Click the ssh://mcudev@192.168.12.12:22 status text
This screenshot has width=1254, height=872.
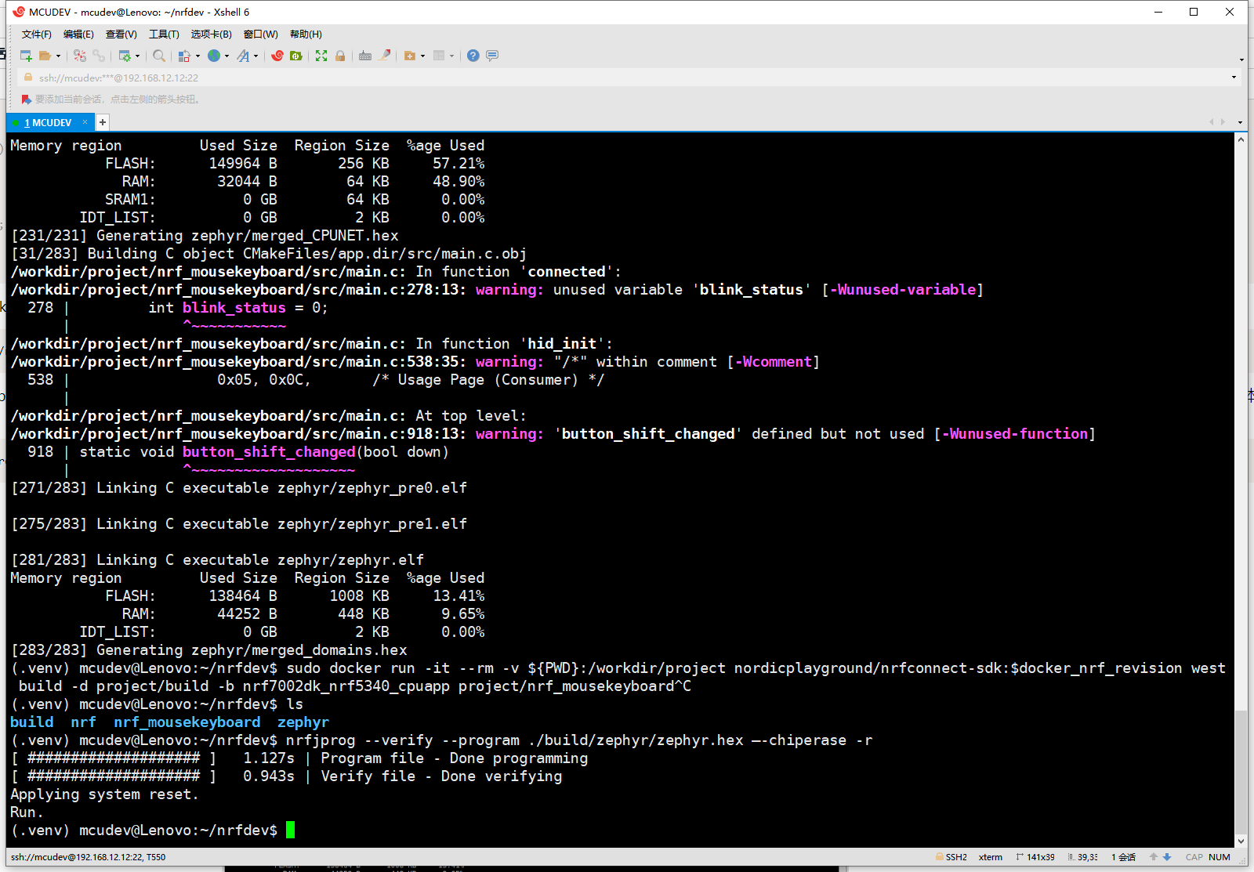tap(89, 857)
